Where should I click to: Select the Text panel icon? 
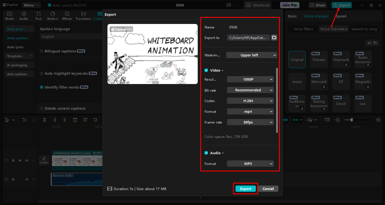click(x=38, y=16)
